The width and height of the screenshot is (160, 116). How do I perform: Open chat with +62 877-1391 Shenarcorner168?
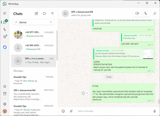[34, 34]
